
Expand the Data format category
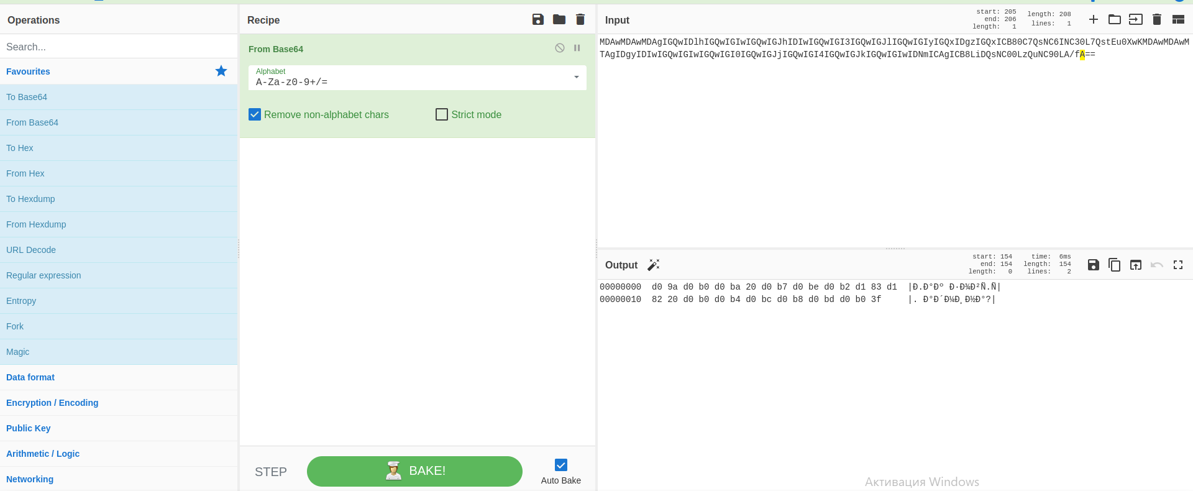[x=119, y=377]
